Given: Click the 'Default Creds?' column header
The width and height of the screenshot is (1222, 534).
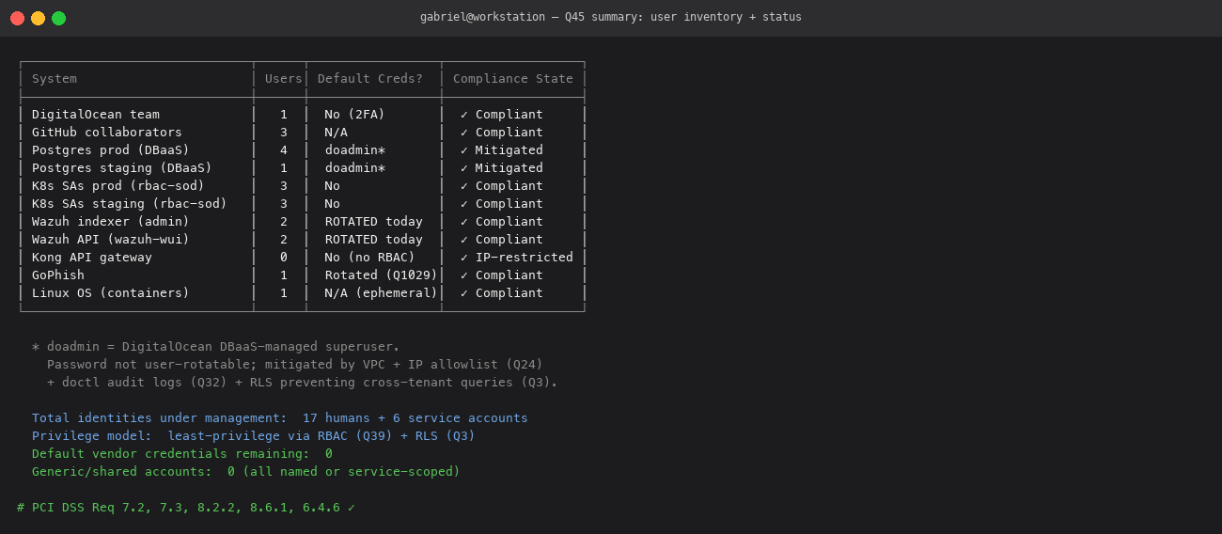Looking at the screenshot, I should [x=370, y=79].
